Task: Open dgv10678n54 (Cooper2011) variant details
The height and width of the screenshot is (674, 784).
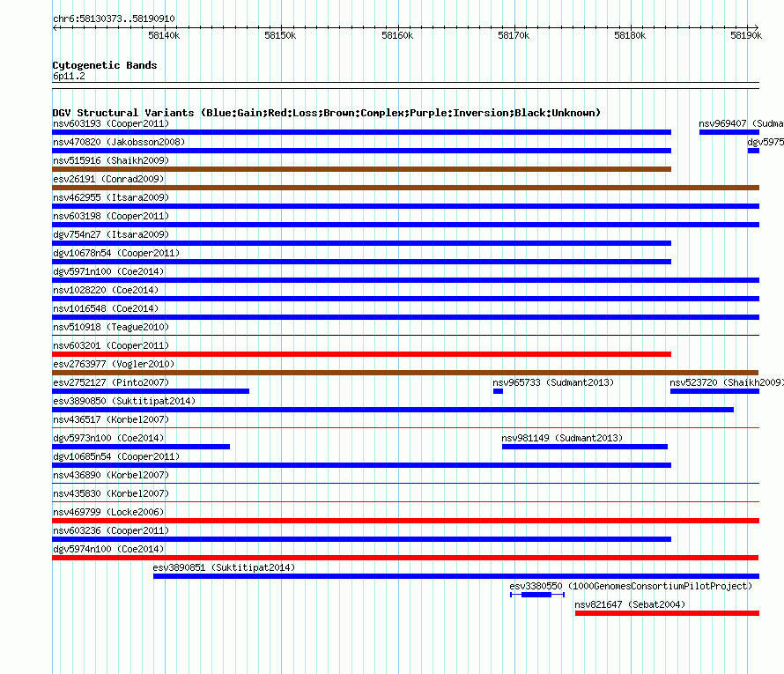Action: [x=116, y=253]
